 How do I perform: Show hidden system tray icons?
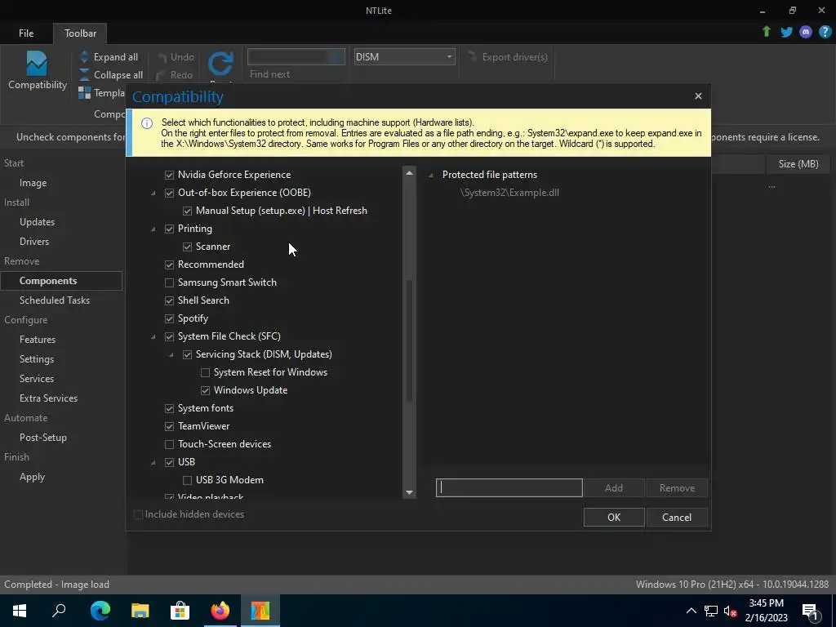click(x=691, y=611)
